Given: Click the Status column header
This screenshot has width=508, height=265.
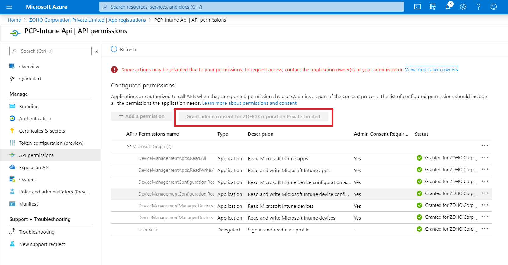Looking at the screenshot, I should tap(421, 134).
